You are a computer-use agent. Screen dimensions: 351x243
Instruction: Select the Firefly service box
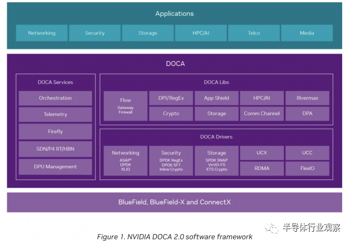point(55,132)
